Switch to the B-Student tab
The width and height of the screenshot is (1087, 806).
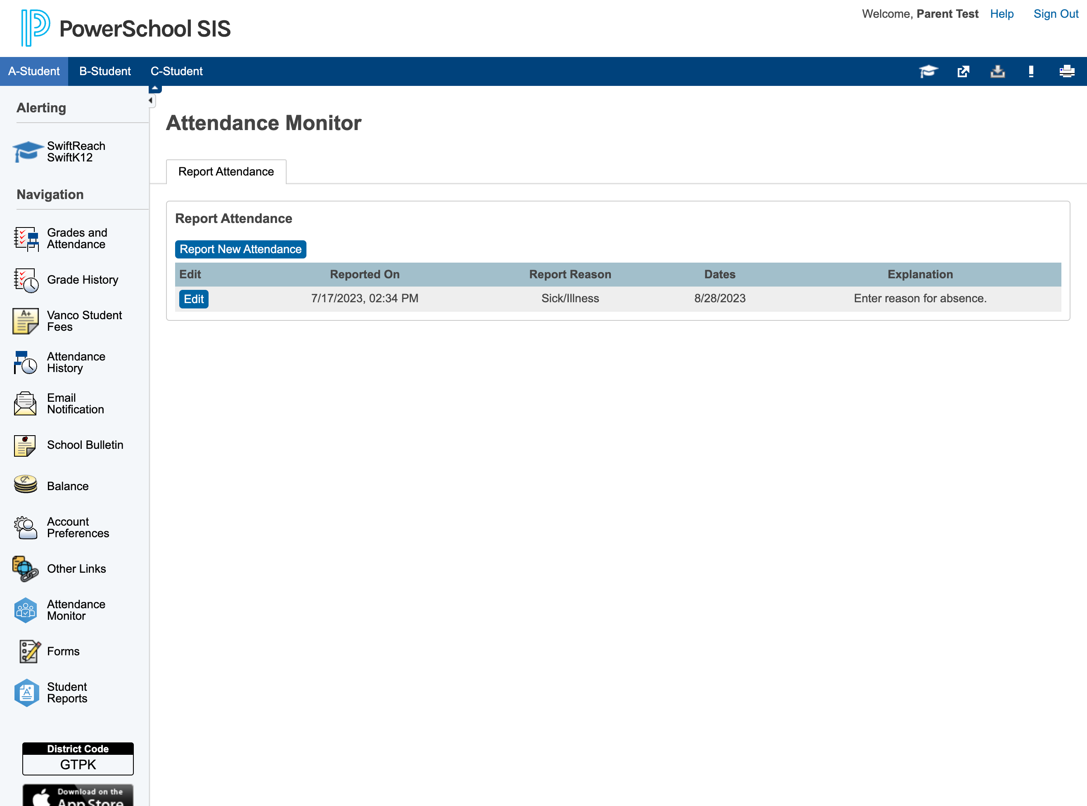105,71
